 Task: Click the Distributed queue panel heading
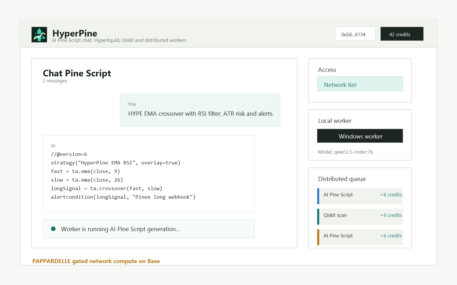342,179
